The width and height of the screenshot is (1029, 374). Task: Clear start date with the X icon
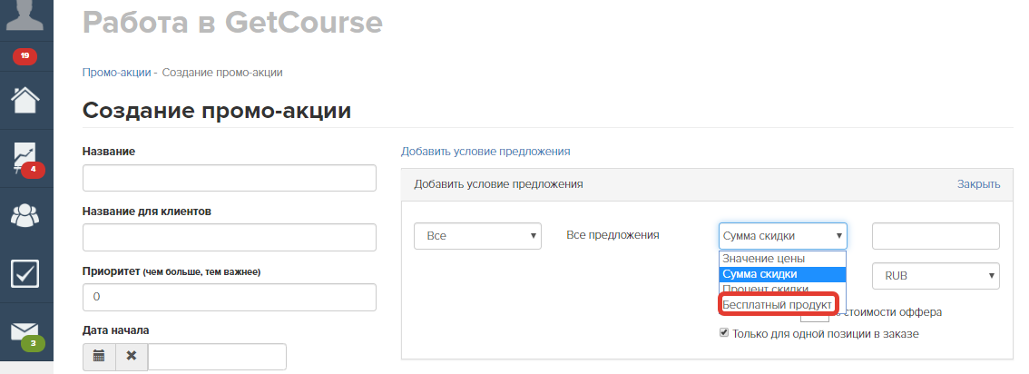tap(132, 356)
